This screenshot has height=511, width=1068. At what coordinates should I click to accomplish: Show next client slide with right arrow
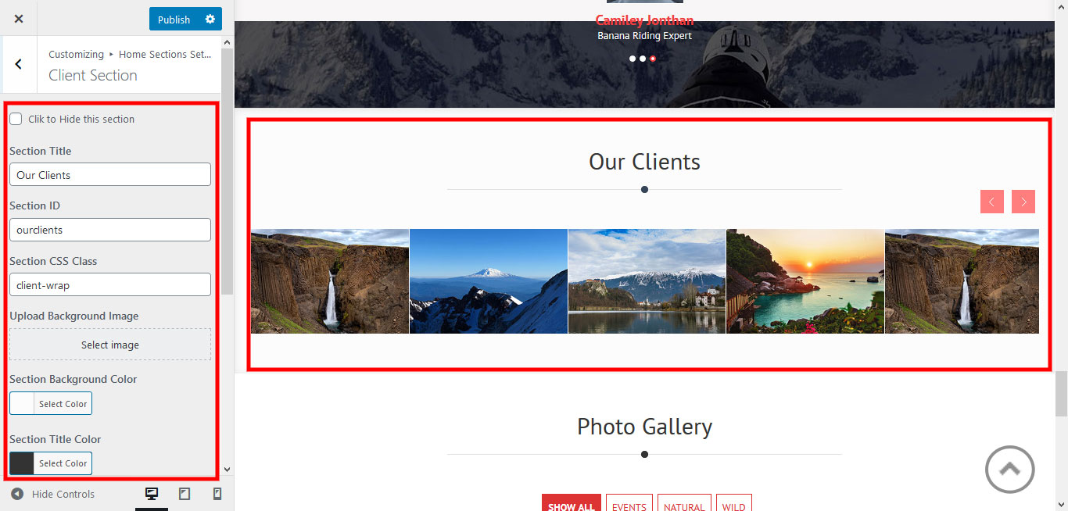pos(1023,202)
